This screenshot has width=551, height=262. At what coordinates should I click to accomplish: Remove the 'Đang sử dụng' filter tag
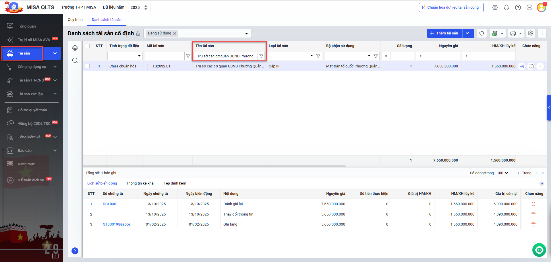click(x=175, y=33)
